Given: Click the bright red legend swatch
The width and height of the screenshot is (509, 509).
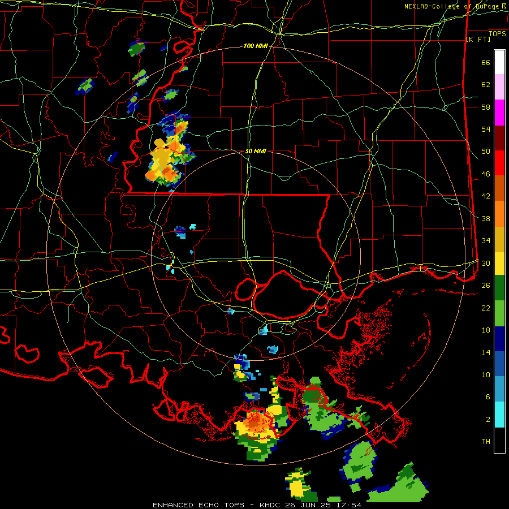Looking at the screenshot, I should (499, 163).
